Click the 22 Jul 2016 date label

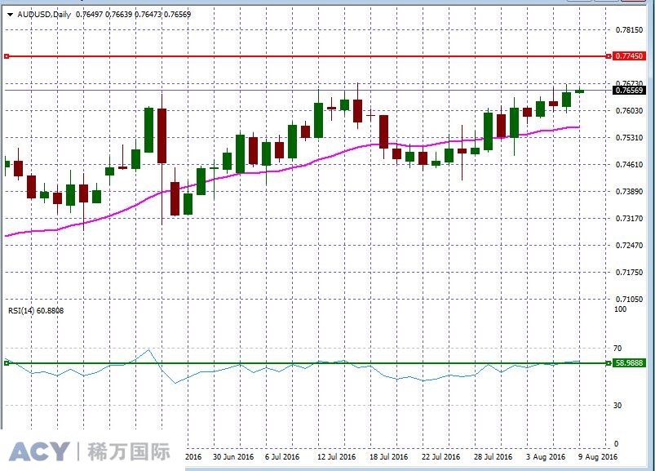440,457
